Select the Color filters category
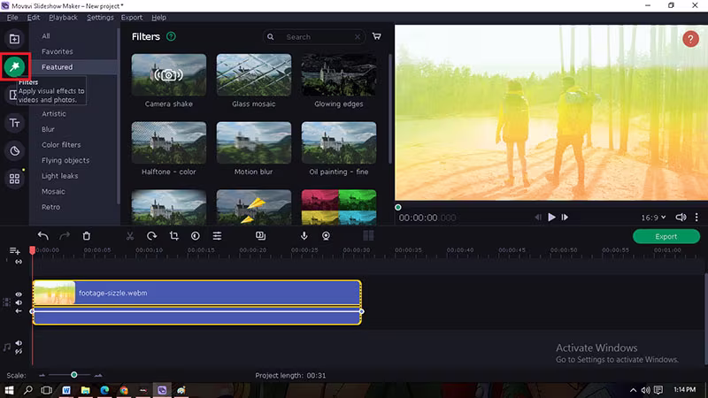The height and width of the screenshot is (398, 708). point(61,145)
